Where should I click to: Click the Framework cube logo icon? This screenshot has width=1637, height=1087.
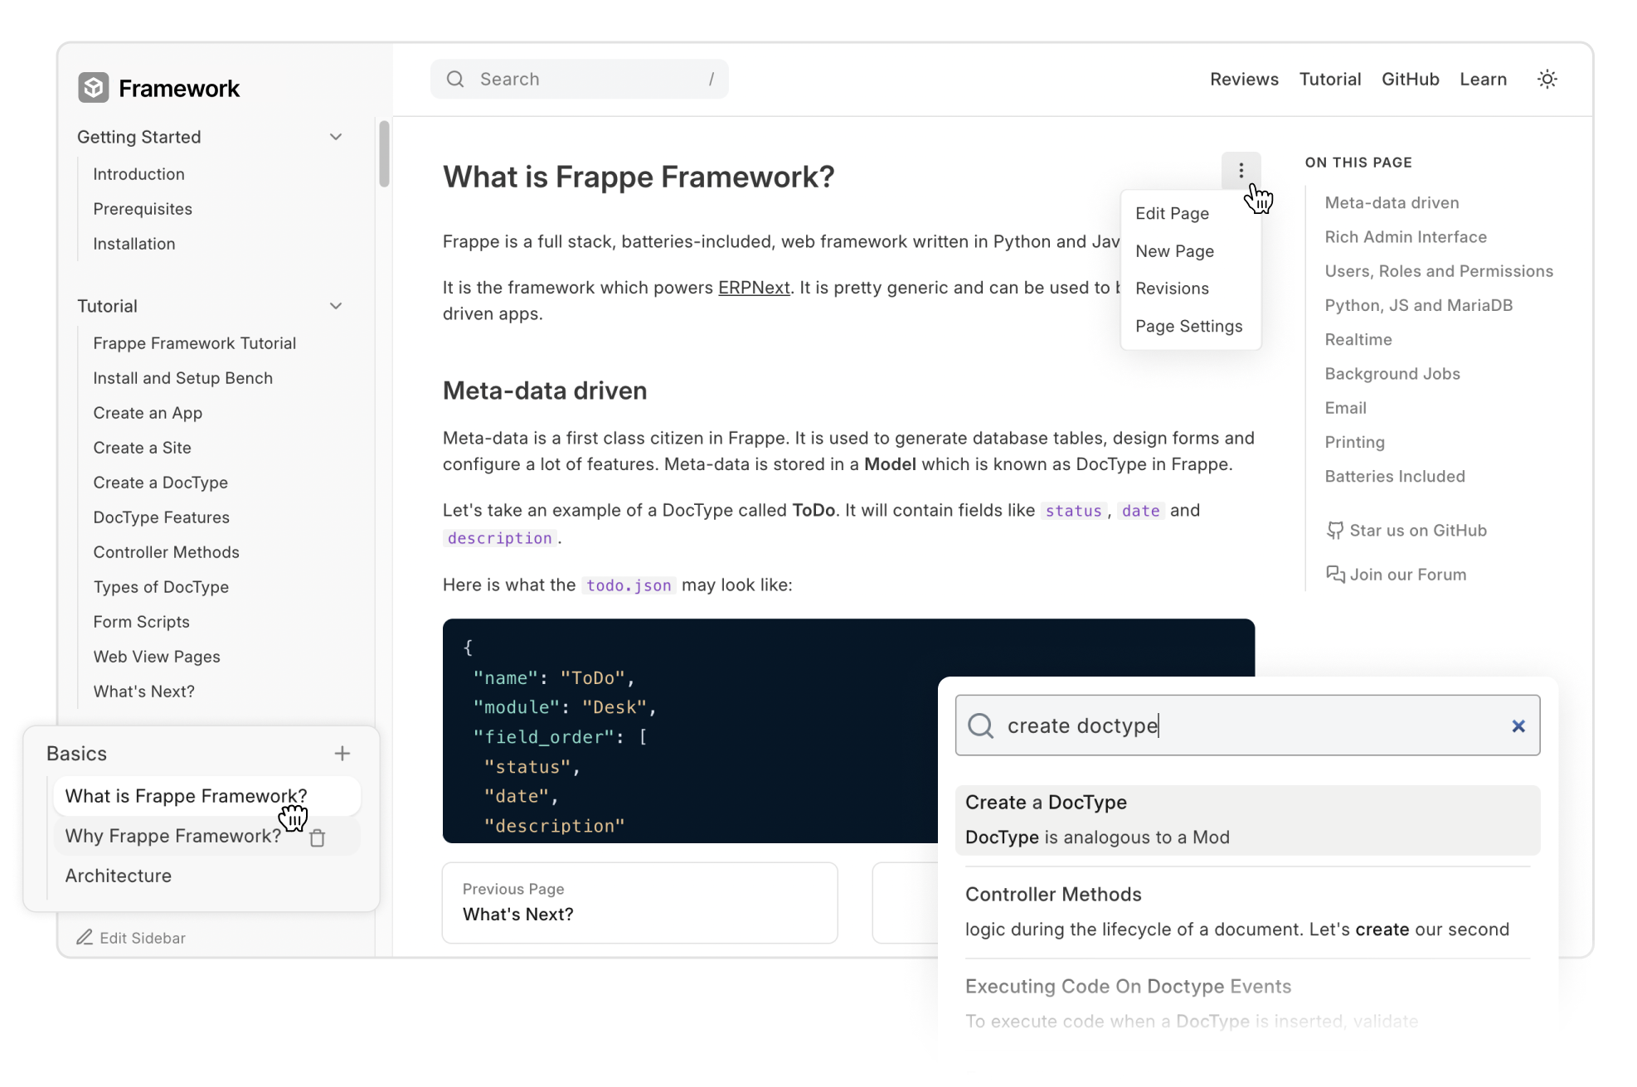pyautogui.click(x=93, y=88)
